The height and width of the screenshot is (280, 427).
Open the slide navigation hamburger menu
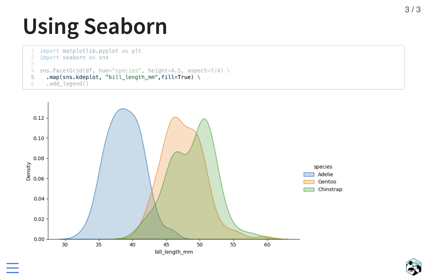click(x=13, y=268)
